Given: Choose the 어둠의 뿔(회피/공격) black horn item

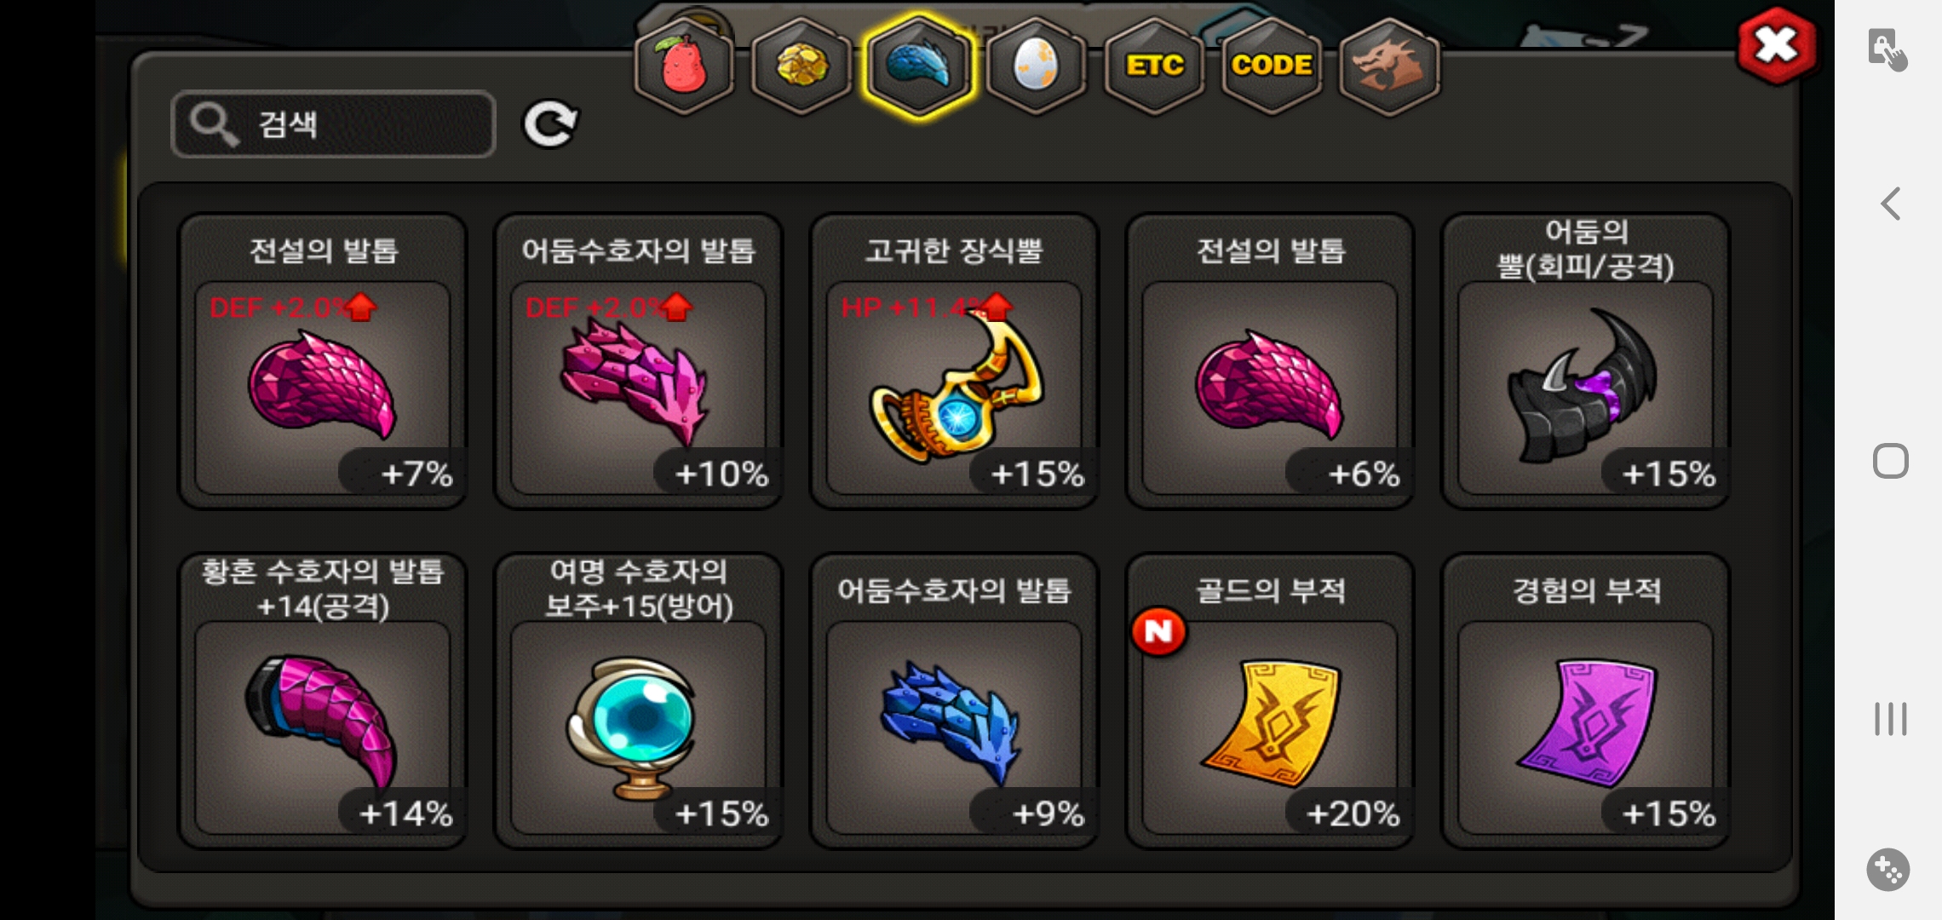Looking at the screenshot, I should tap(1585, 361).
